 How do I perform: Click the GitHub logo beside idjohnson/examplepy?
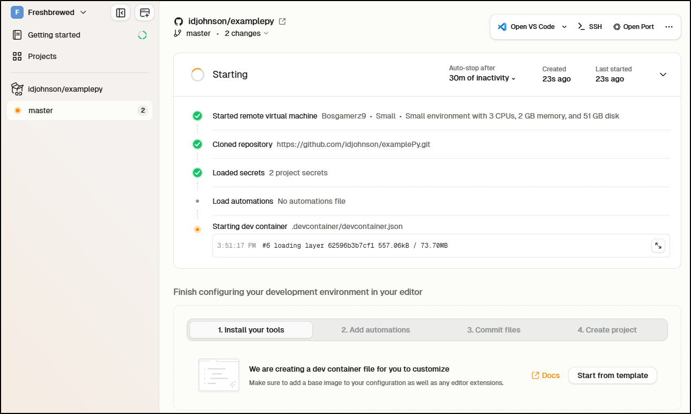[x=179, y=21]
